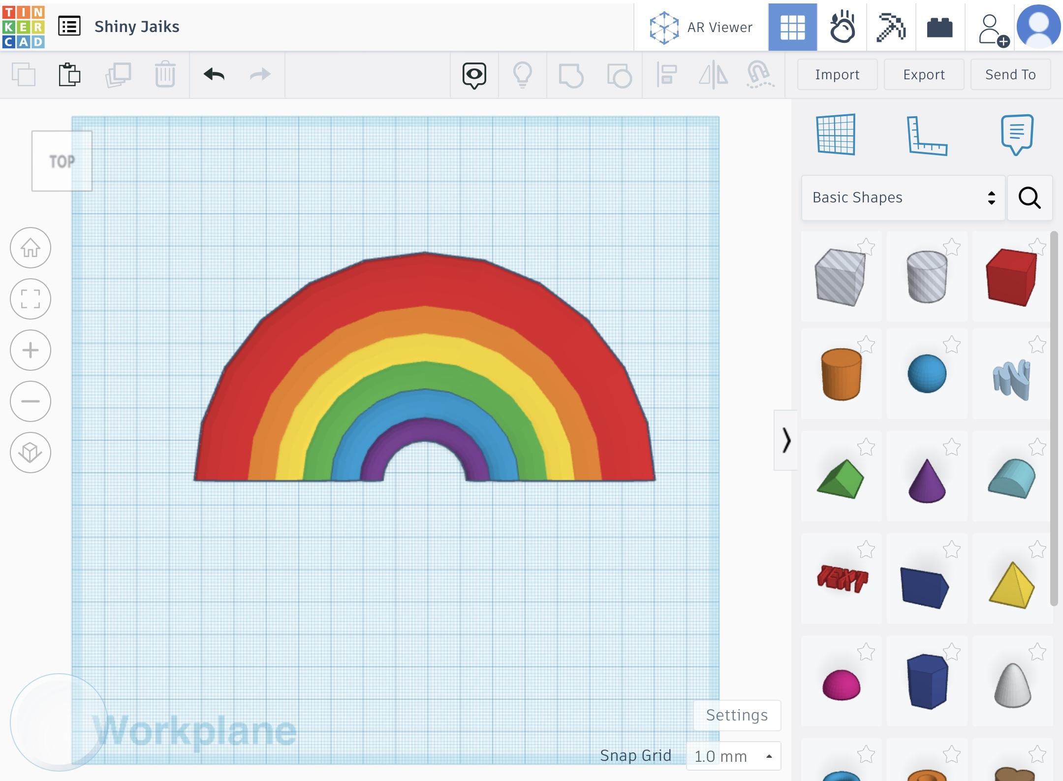Collapse the shapes panel chevron

(786, 440)
